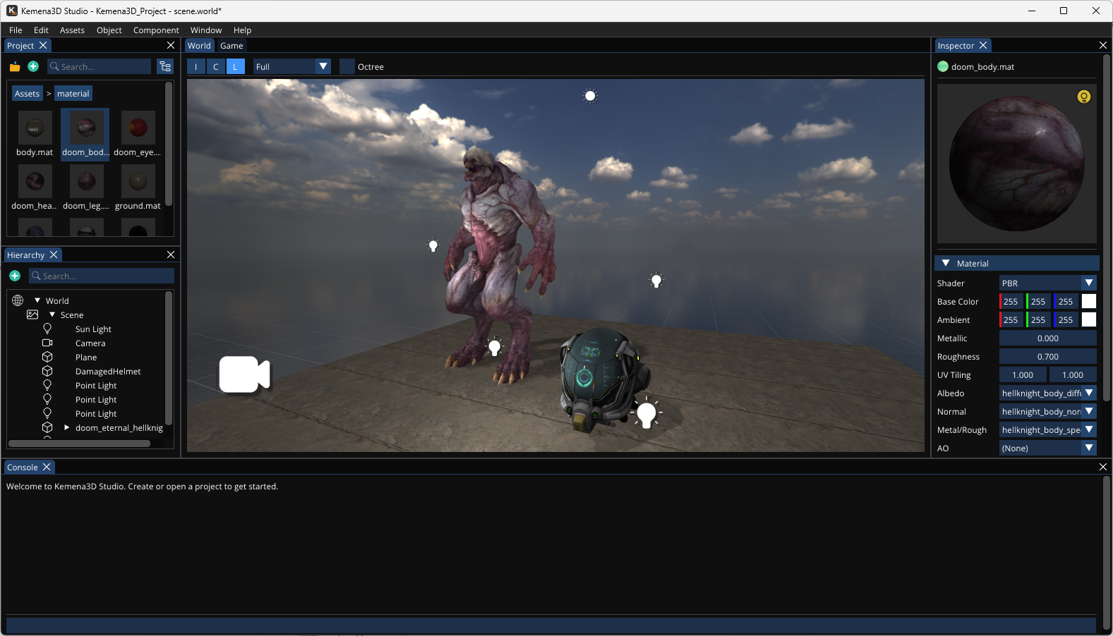Open the Object menu
The image size is (1113, 636).
tap(109, 30)
